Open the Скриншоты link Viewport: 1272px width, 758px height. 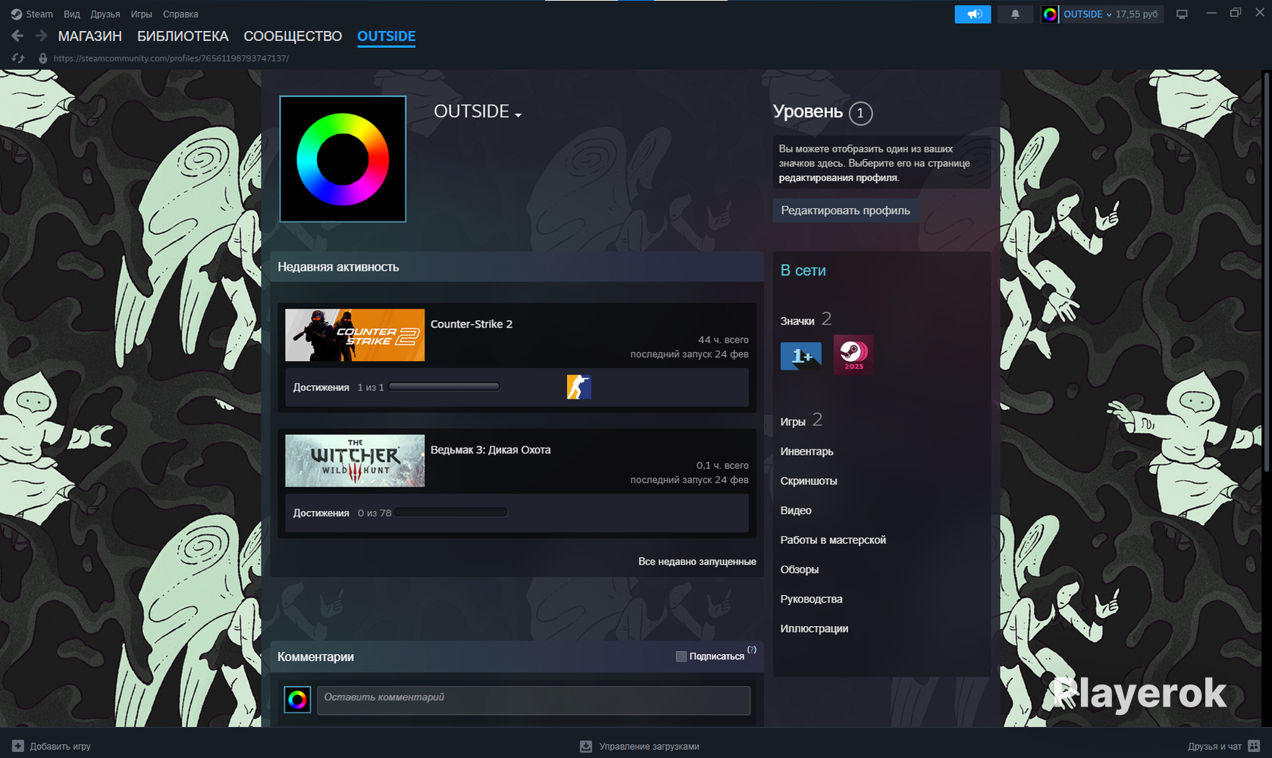pyautogui.click(x=809, y=481)
